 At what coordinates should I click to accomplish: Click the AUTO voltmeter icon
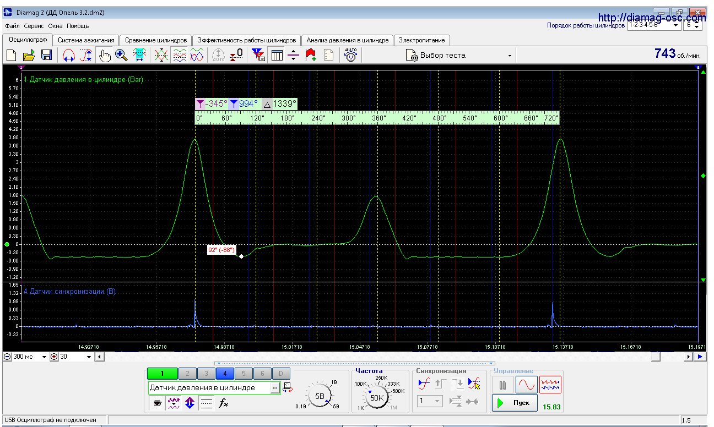tap(351, 55)
